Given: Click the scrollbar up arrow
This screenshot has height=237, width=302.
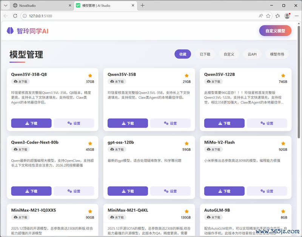Looking at the screenshot, I should click(299, 23).
